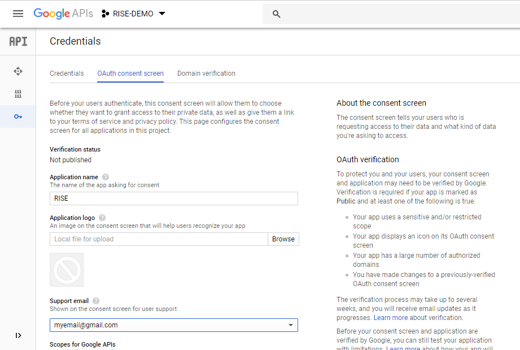Viewport: 520px width, 350px height.
Task: Click the Local file for upload field
Action: (159, 239)
